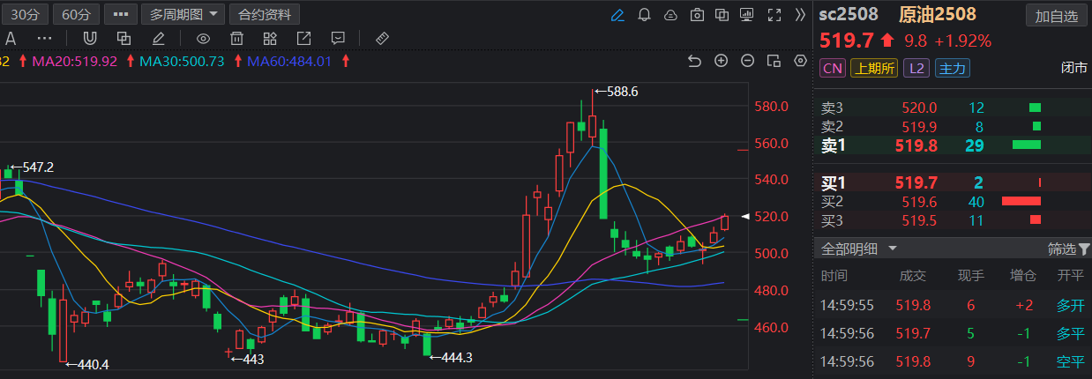Open the comment note icon
Viewport: 1092px width, 379px height.
[338, 39]
